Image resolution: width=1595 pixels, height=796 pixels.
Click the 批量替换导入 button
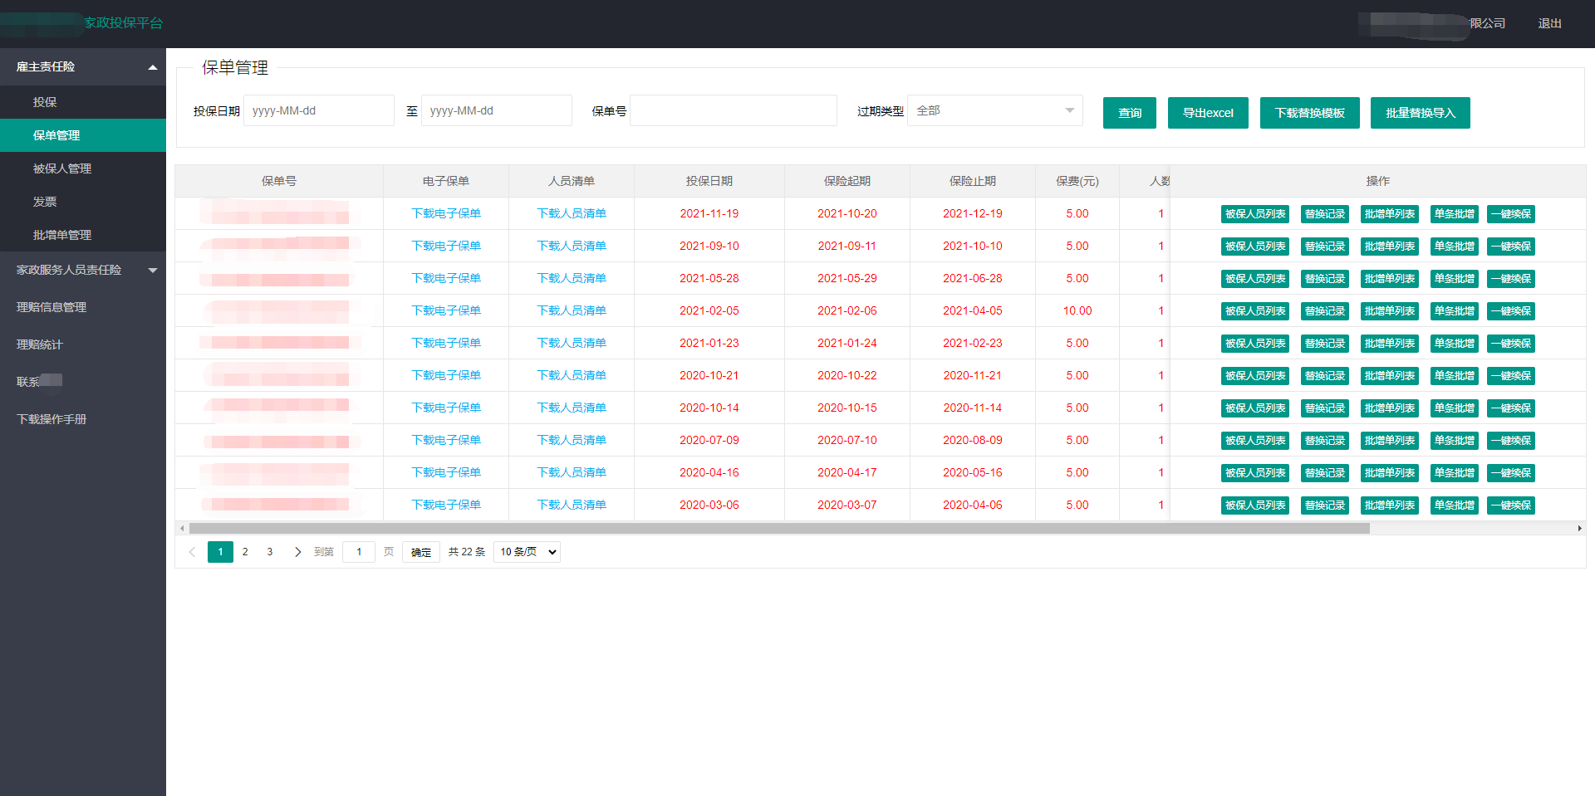(x=1421, y=113)
